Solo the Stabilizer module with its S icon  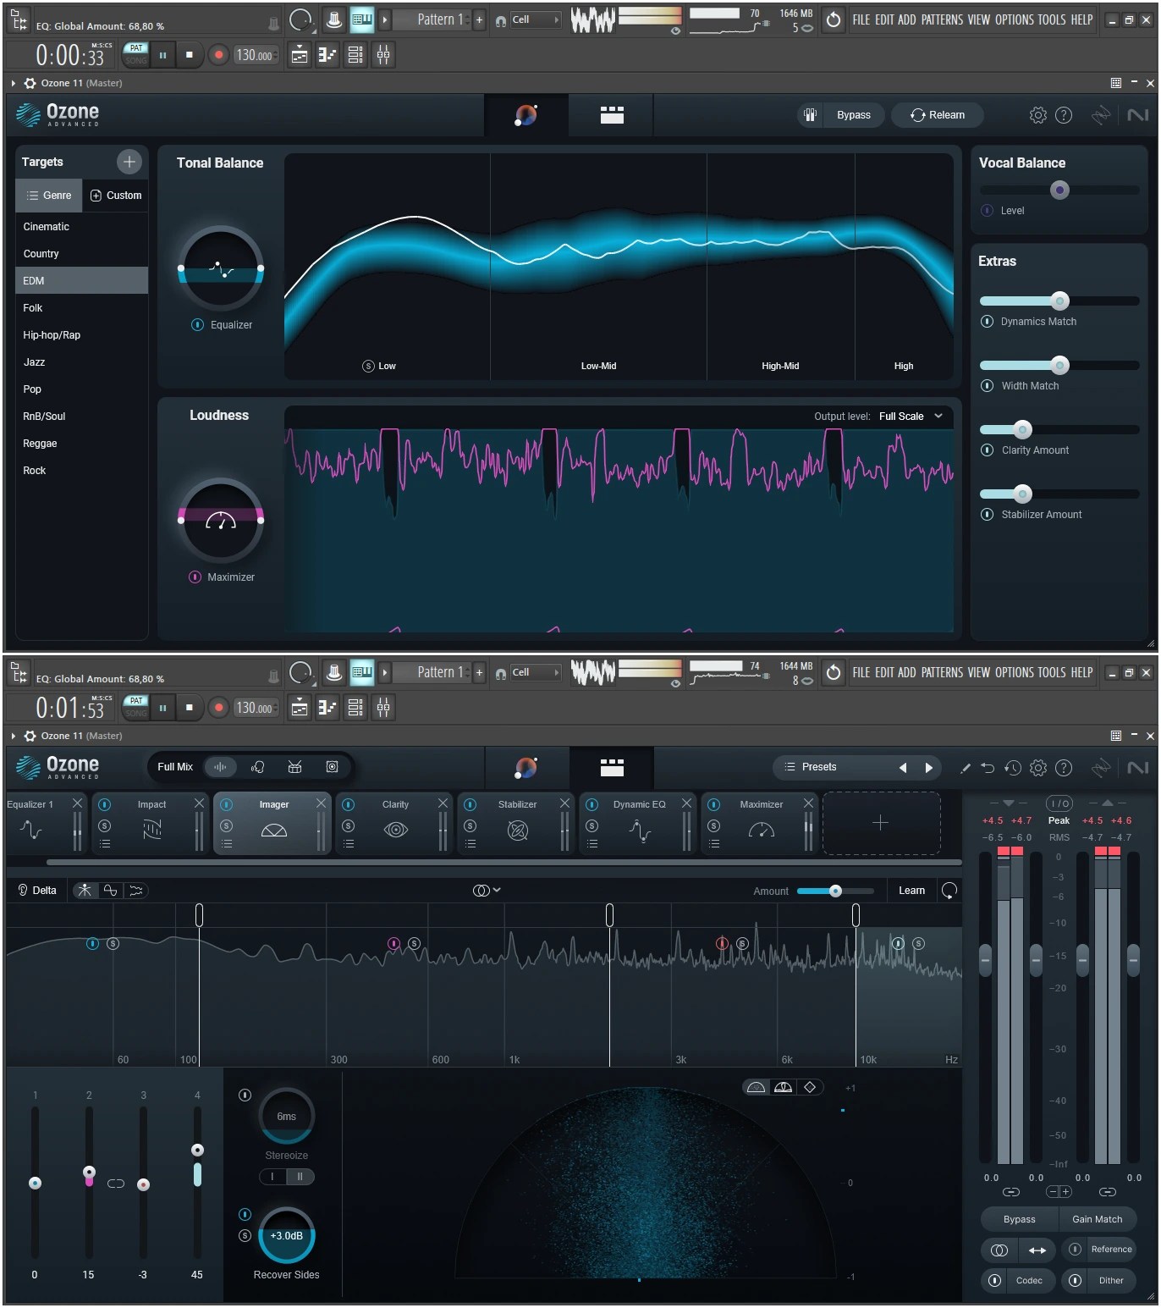pos(470,825)
